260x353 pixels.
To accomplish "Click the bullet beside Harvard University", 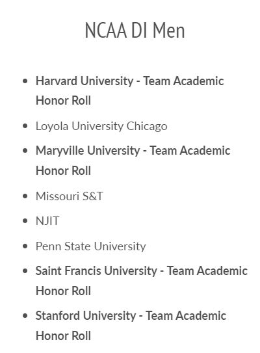I will coord(25,81).
